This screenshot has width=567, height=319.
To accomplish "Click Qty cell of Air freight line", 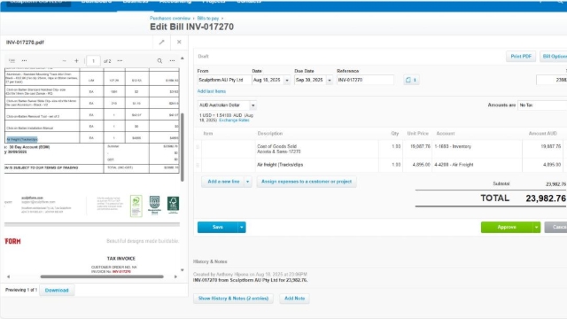I will pyautogui.click(x=391, y=165).
